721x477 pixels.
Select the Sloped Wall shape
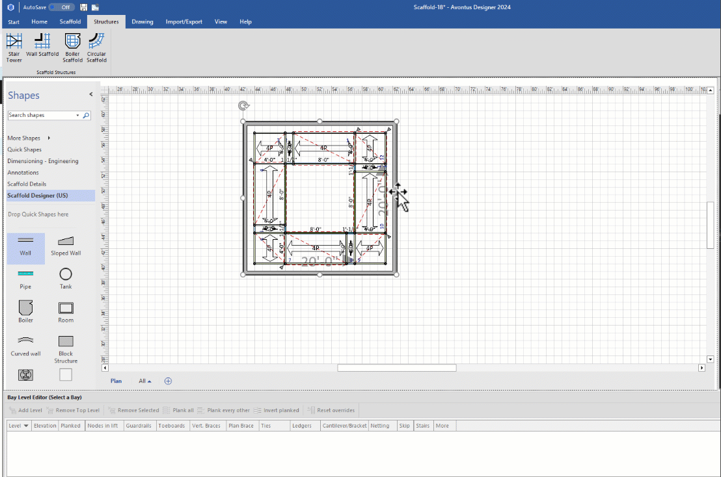[x=66, y=245]
